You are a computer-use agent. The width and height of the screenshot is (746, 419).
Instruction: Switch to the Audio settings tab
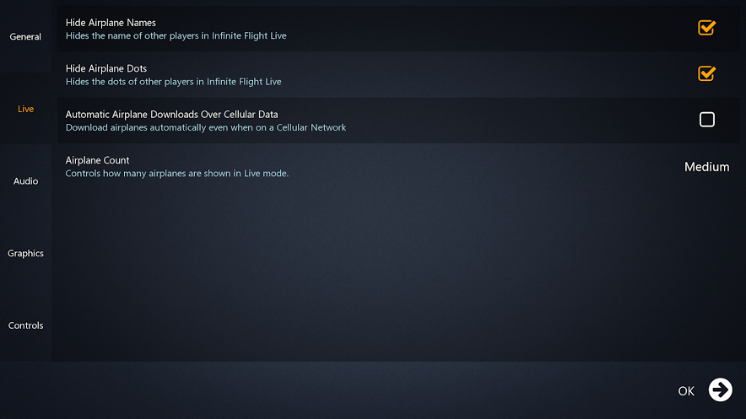click(25, 181)
